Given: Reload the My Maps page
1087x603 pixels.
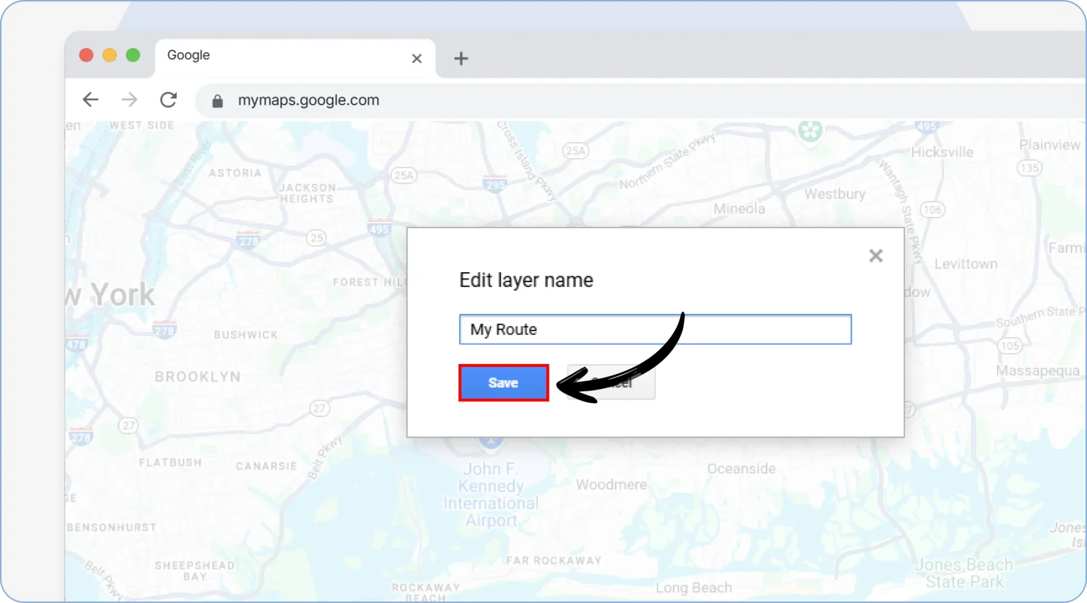Looking at the screenshot, I should pyautogui.click(x=168, y=100).
